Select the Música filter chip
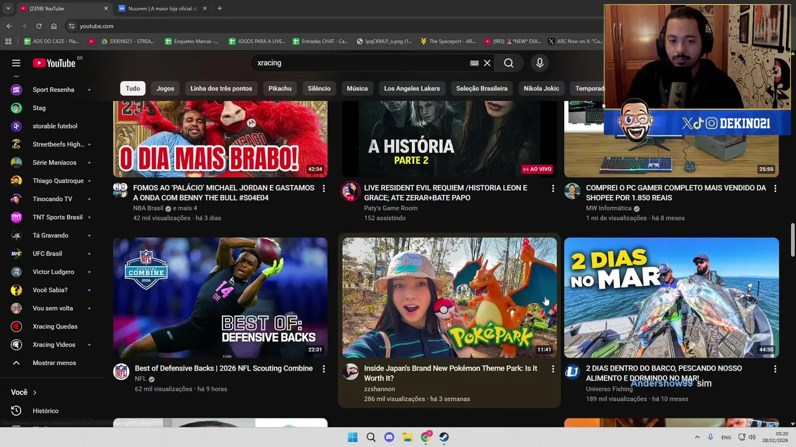The width and height of the screenshot is (796, 447). (x=357, y=88)
